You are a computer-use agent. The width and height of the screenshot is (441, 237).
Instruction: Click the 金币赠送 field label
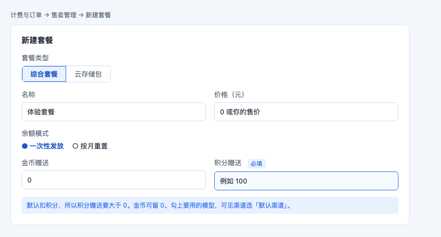[x=35, y=163]
